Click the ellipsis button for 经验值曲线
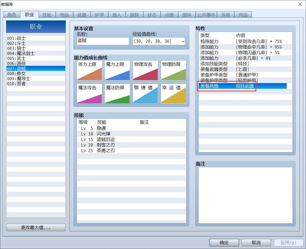This screenshot has width=306, height=249. tap(183, 41)
